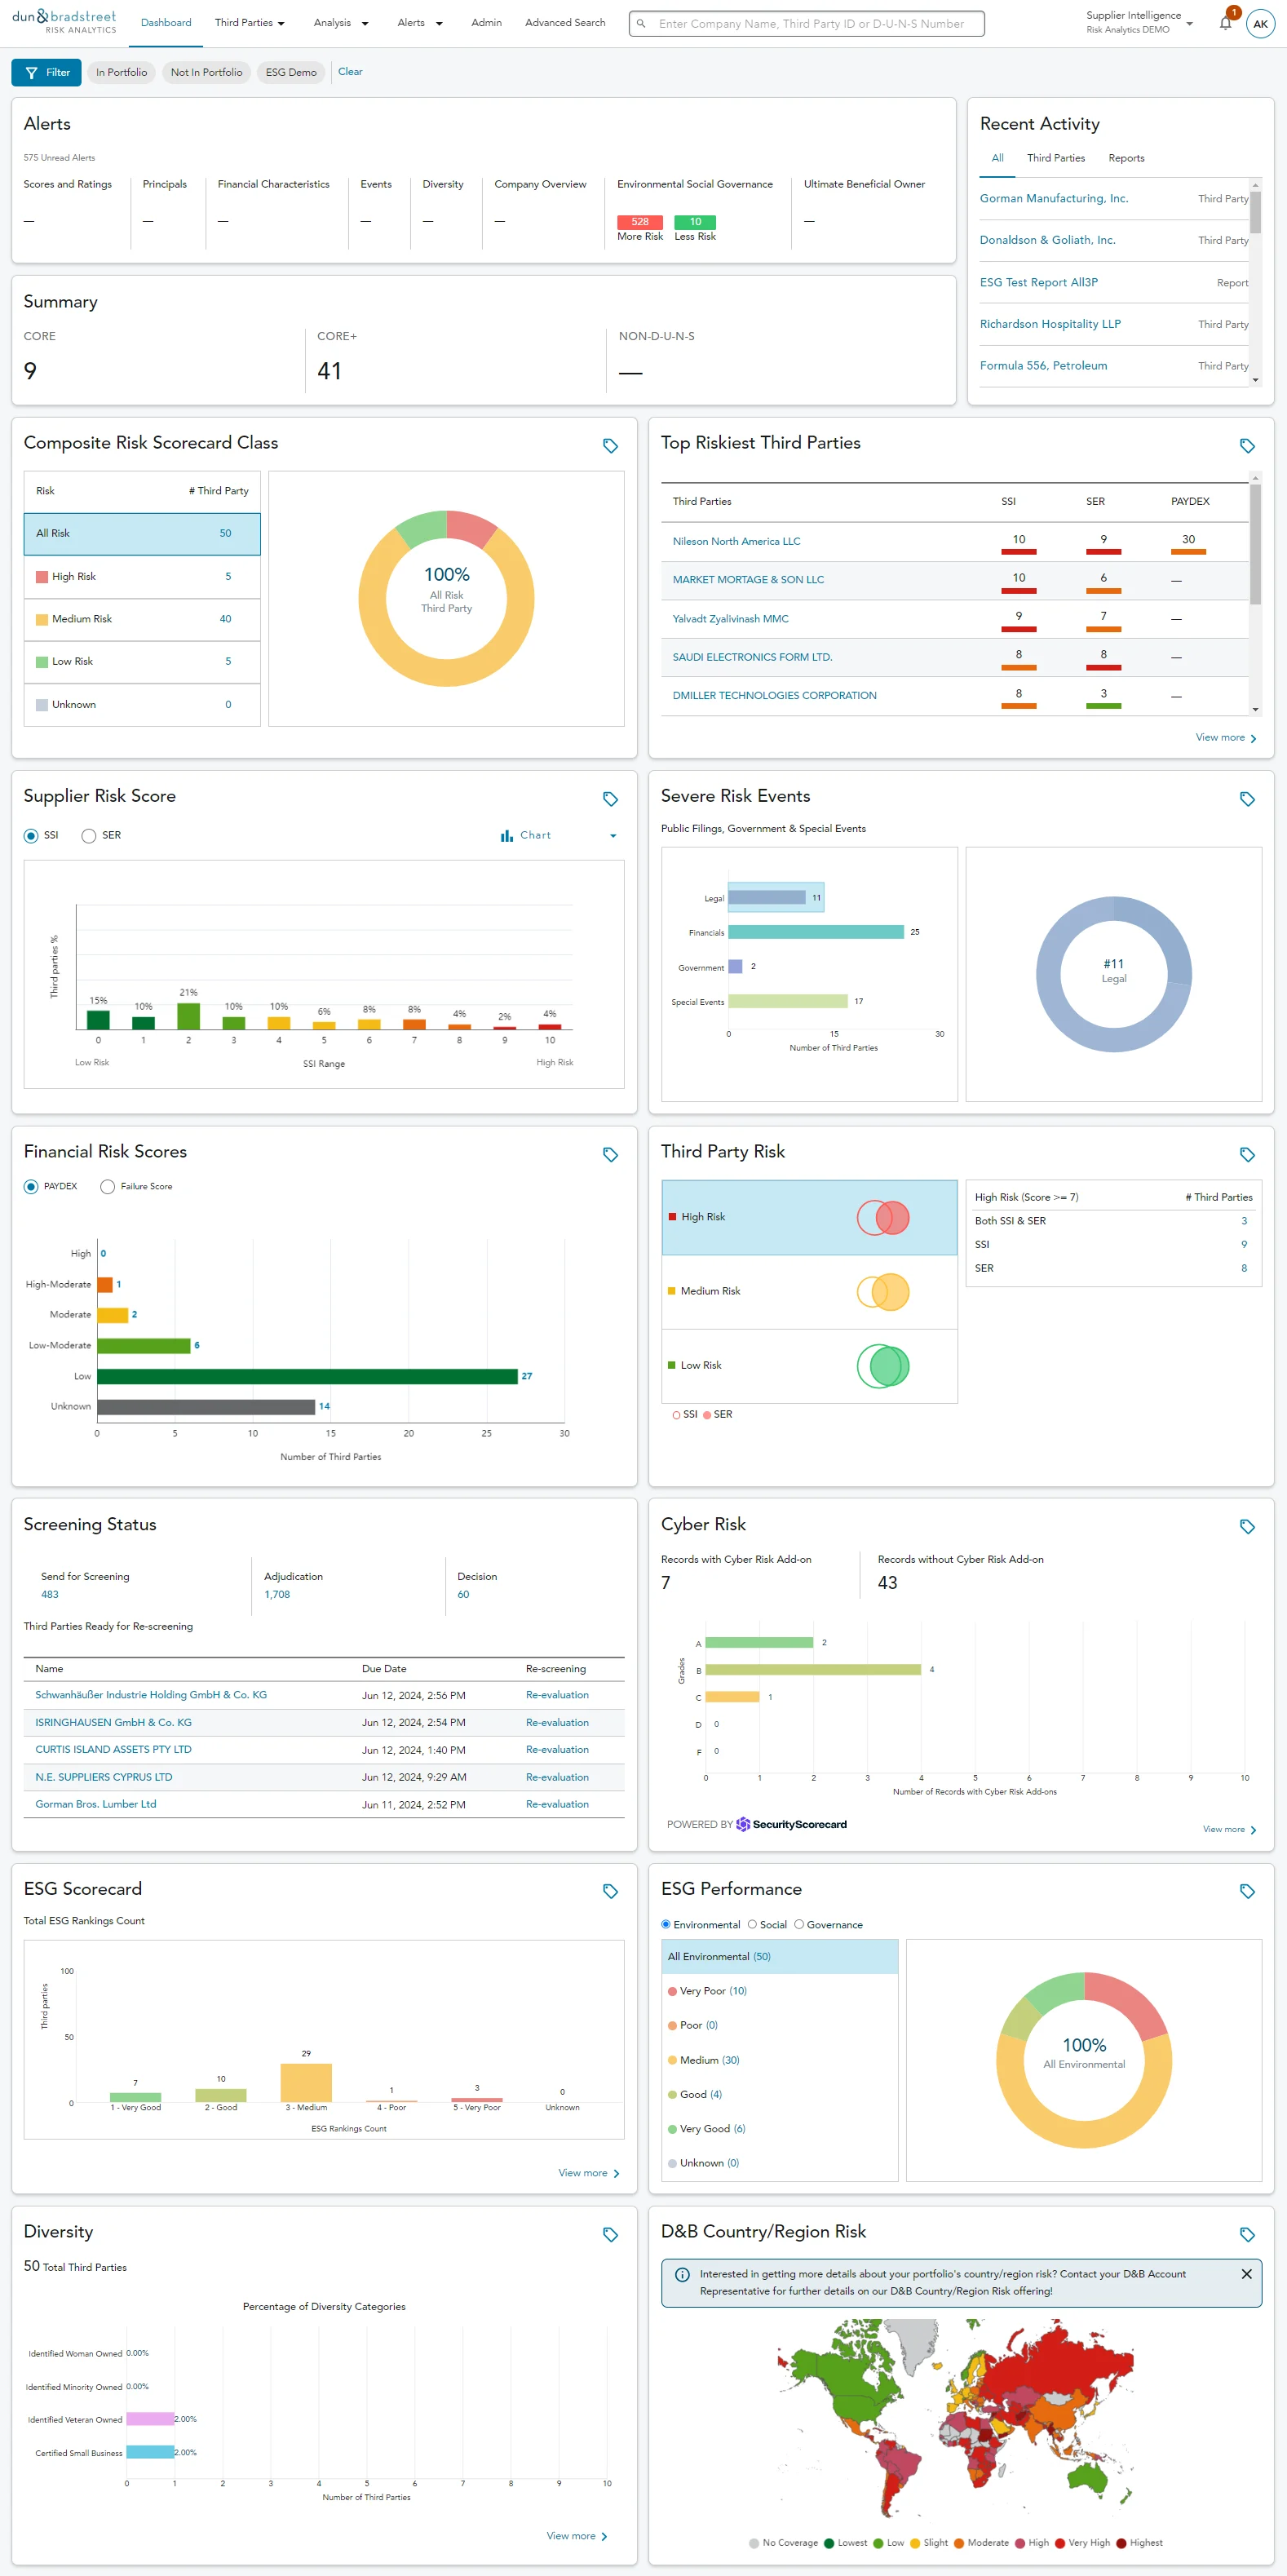Click View more in ESG Scorecard
The width and height of the screenshot is (1287, 2576).
[588, 2173]
